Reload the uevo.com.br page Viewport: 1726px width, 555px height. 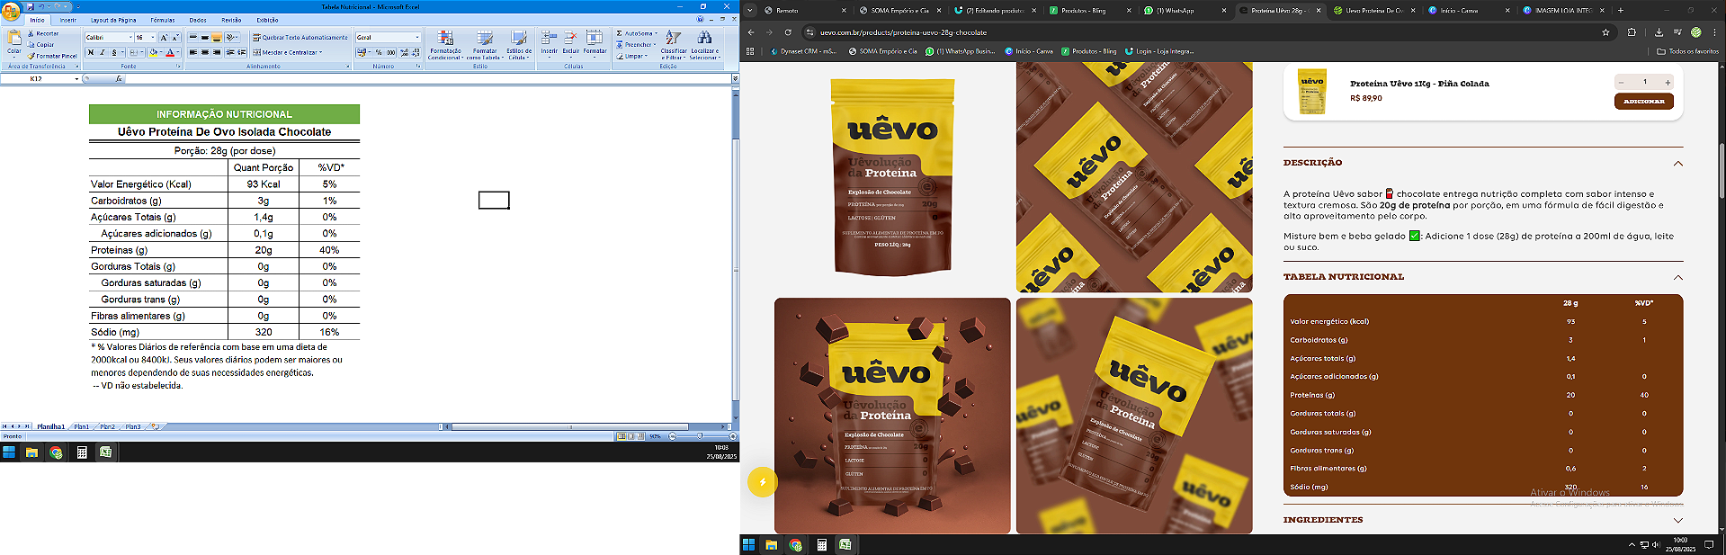coord(788,32)
